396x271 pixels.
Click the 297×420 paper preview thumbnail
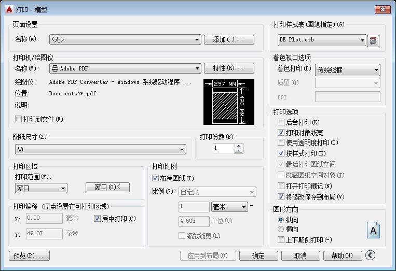tap(229, 102)
